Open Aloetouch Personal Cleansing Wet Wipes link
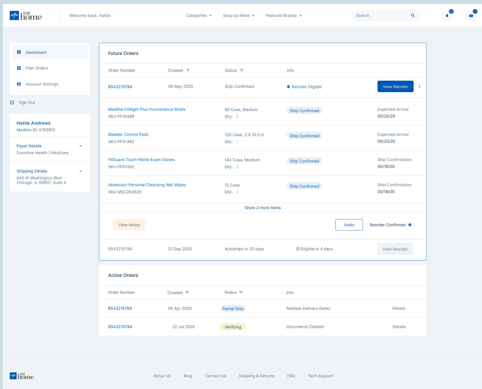Screen dimensions: 482x389 pyautogui.click(x=147, y=185)
